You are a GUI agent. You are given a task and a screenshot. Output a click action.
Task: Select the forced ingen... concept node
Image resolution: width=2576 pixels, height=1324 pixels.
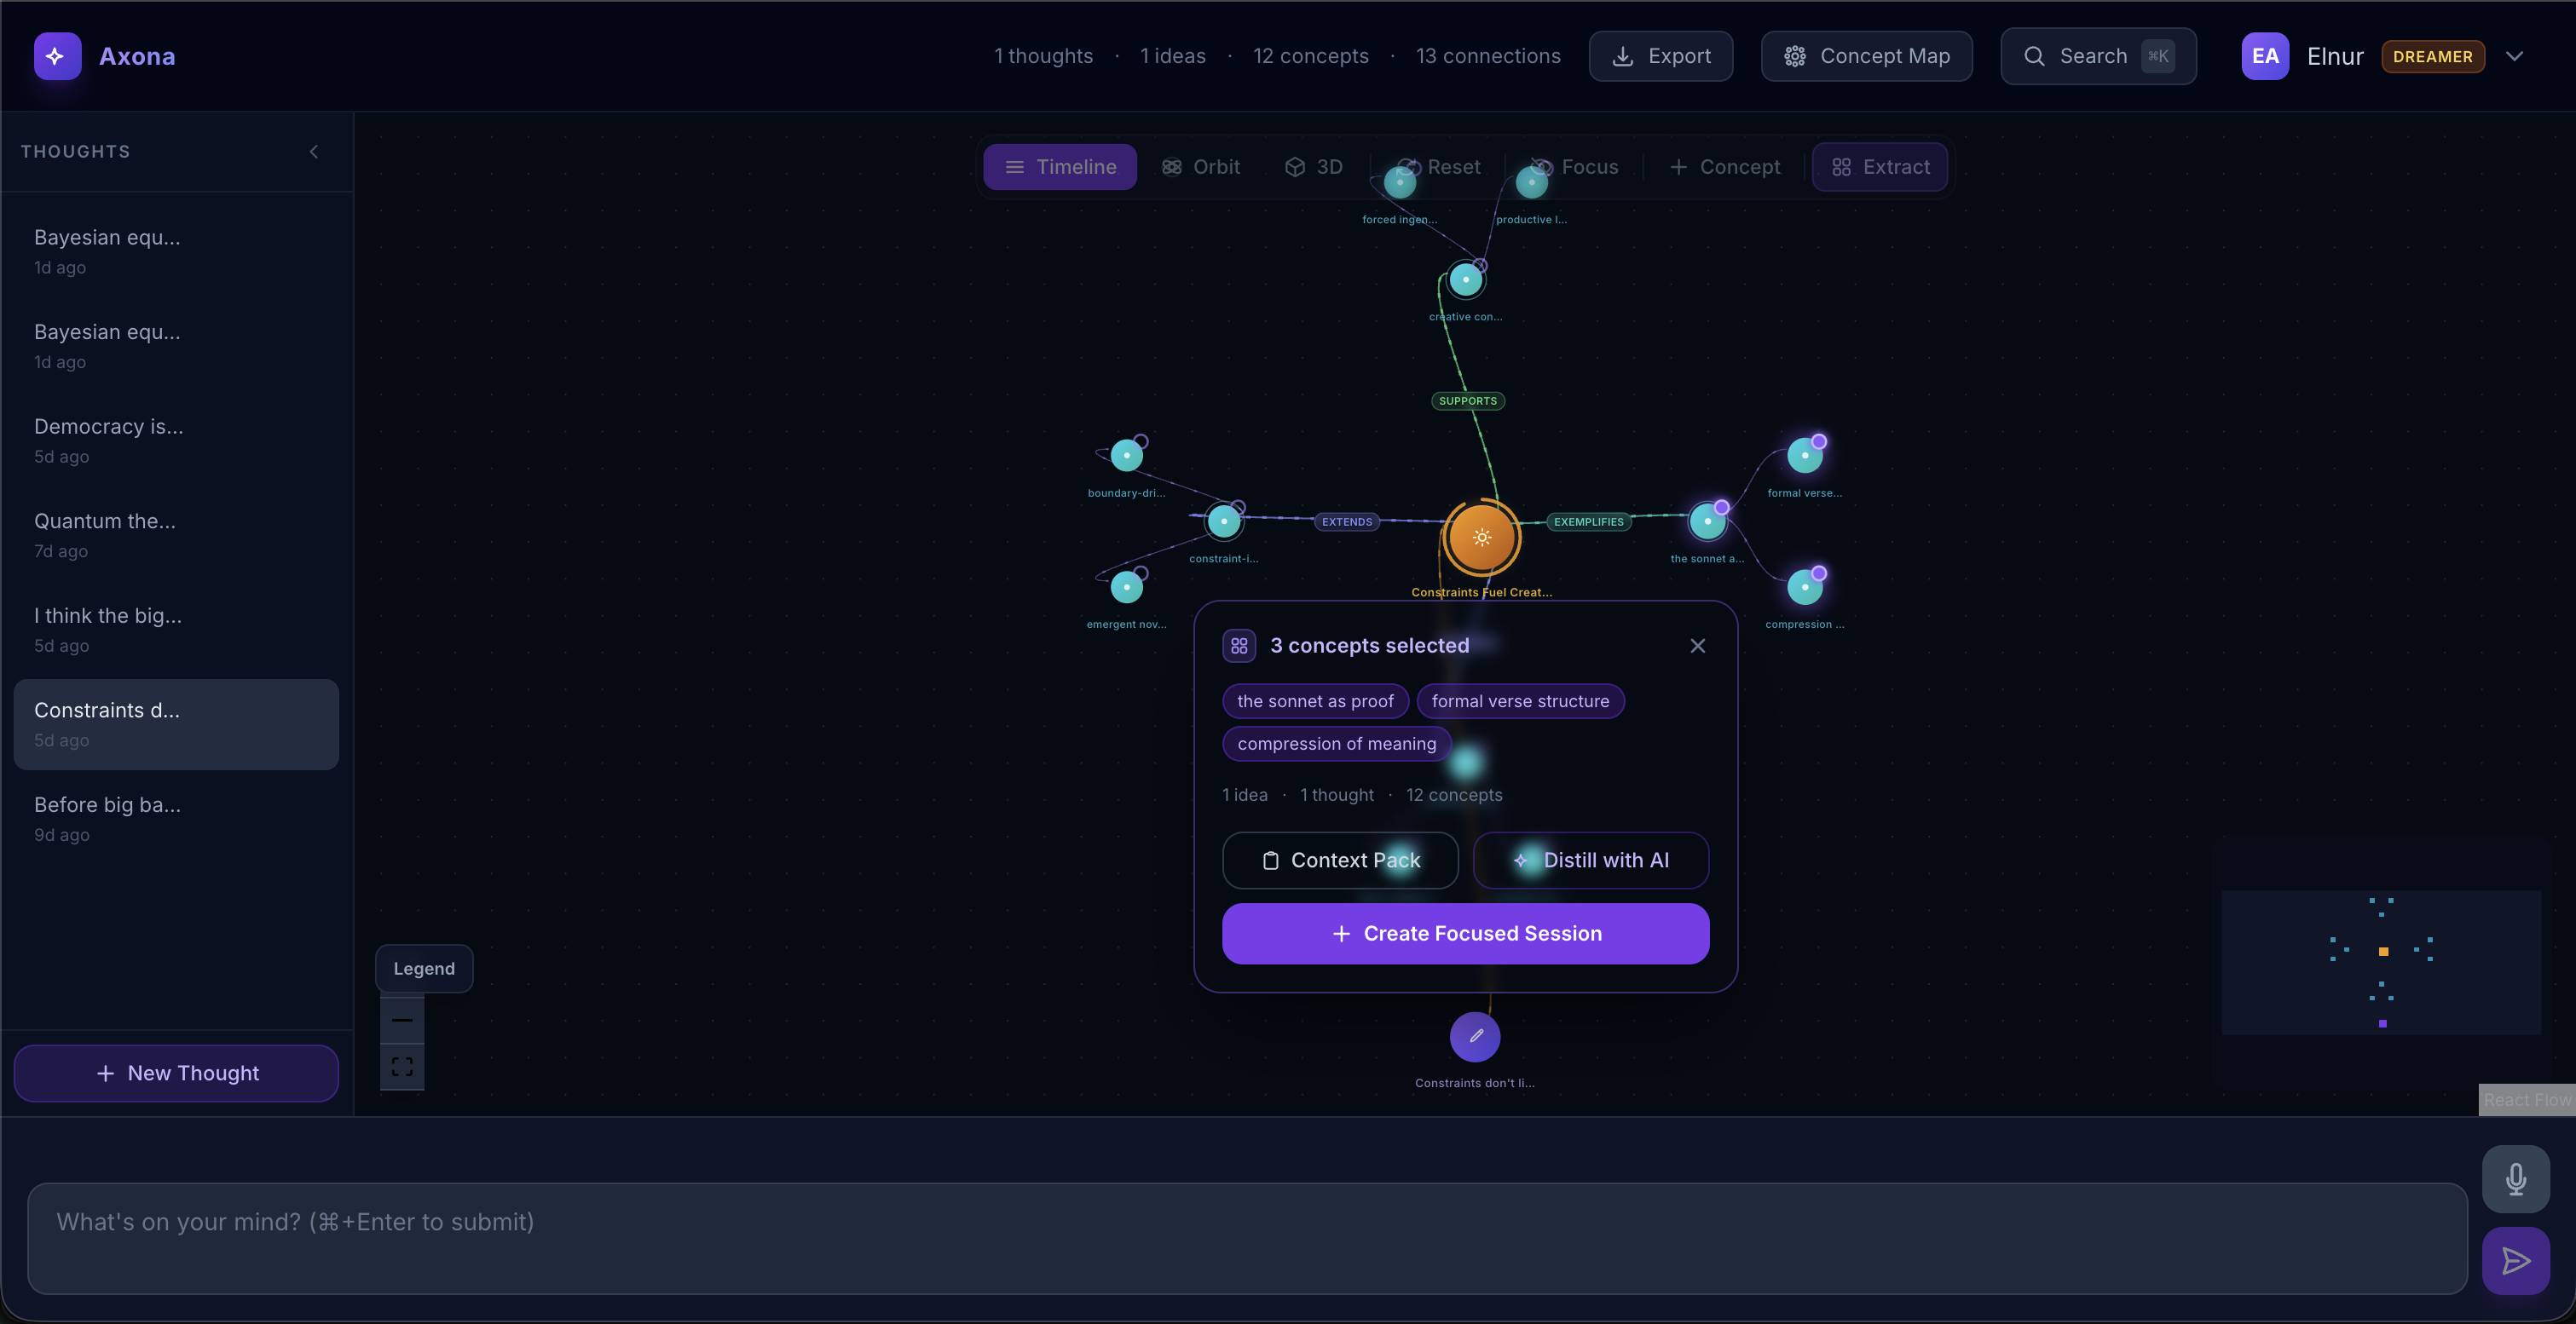(x=1400, y=181)
